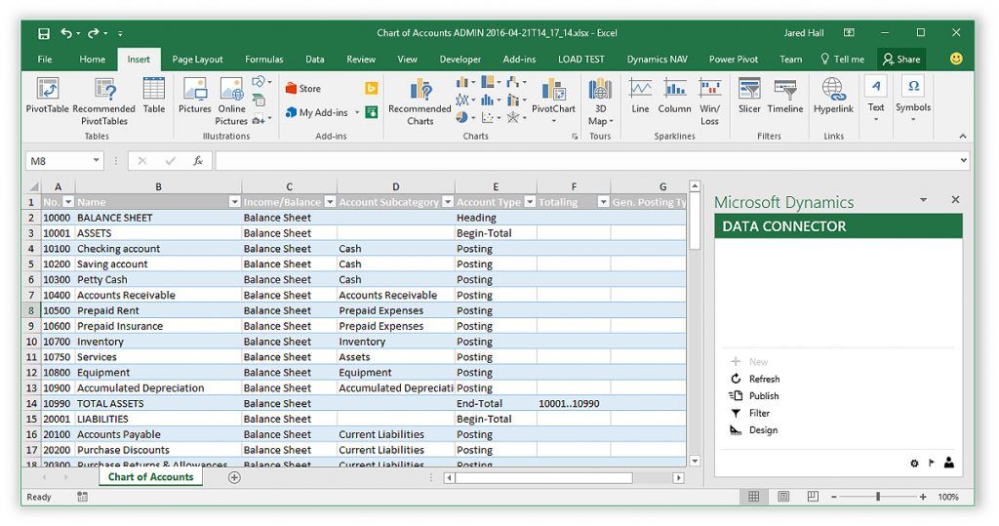
Task: Open the Dynamics NAV tab
Action: pyautogui.click(x=657, y=60)
